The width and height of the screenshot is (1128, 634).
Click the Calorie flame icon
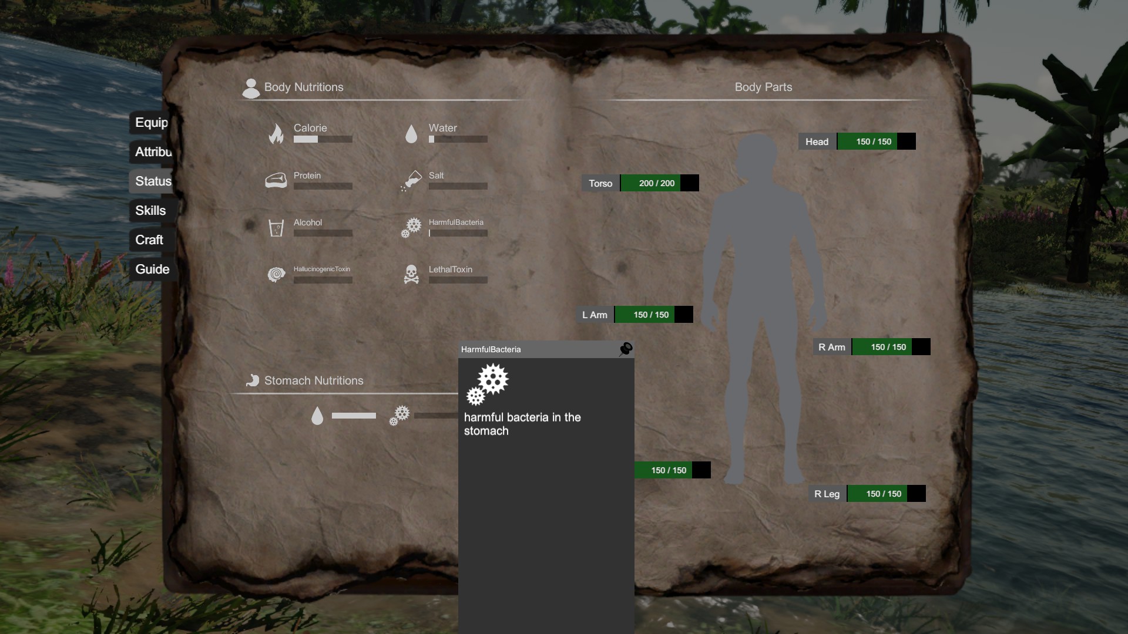[x=276, y=134]
